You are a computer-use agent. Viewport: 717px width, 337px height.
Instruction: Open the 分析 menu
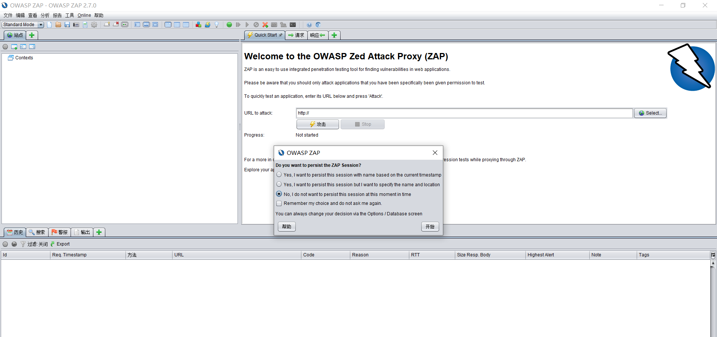[x=45, y=15]
